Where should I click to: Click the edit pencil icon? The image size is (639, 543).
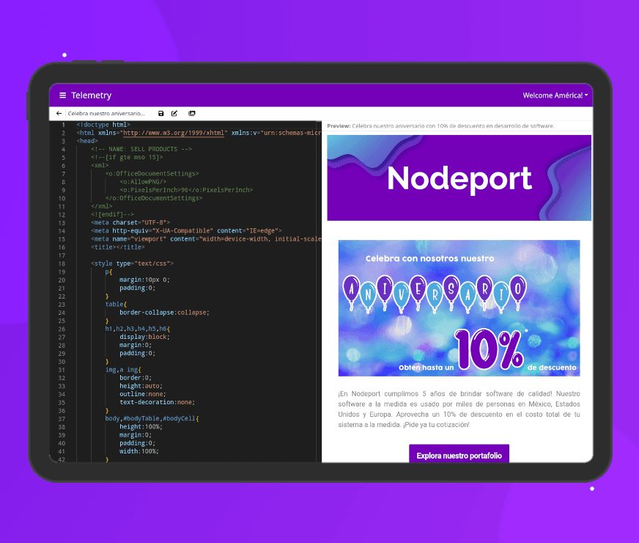[x=174, y=114]
